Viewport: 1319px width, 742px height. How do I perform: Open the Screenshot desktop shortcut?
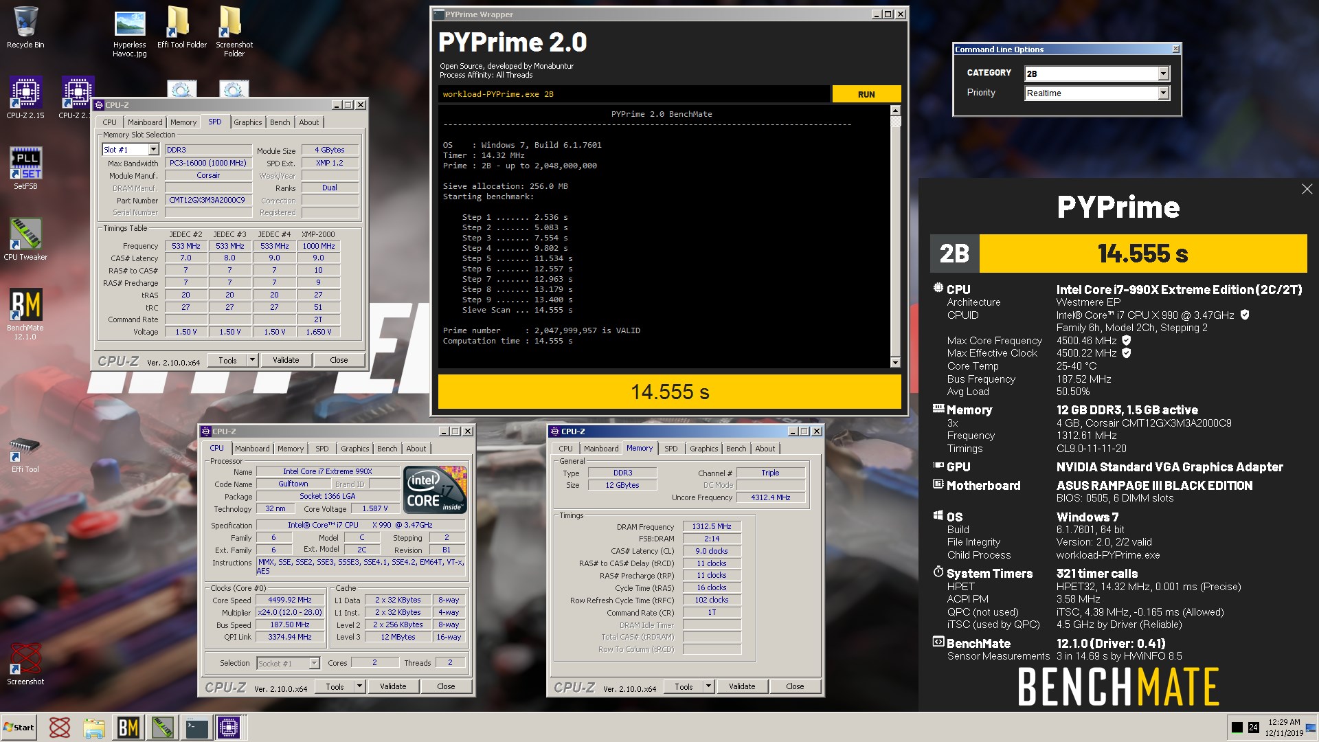tap(25, 664)
